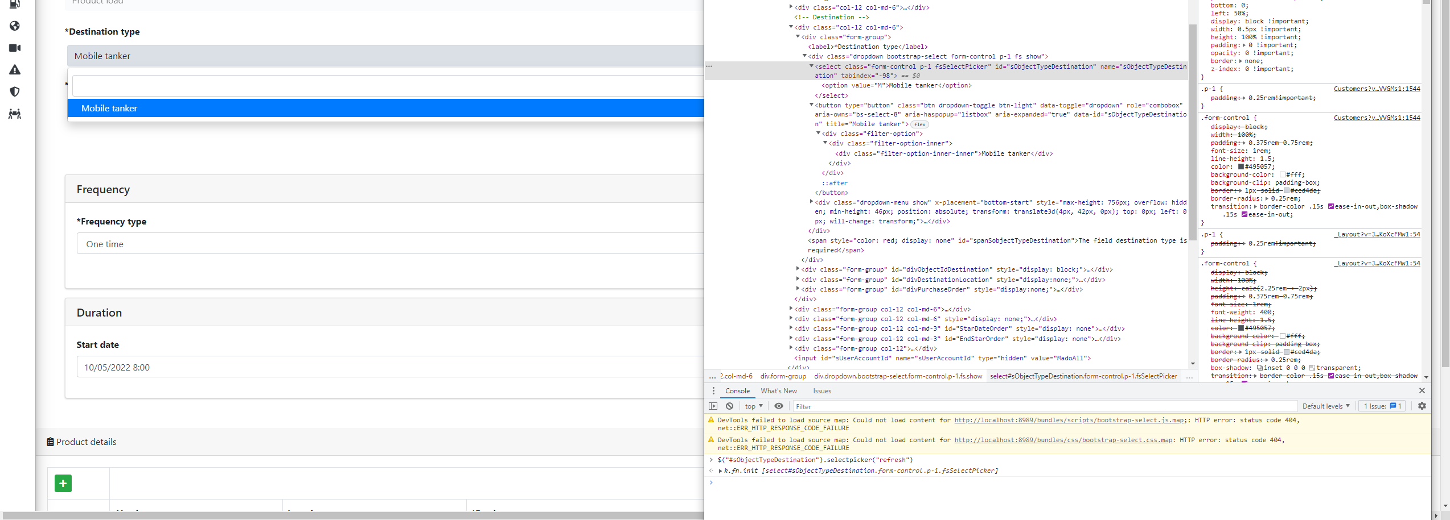The image size is (1450, 520).
Task: Open the warning triangle sidebar icon
Action: coord(14,69)
